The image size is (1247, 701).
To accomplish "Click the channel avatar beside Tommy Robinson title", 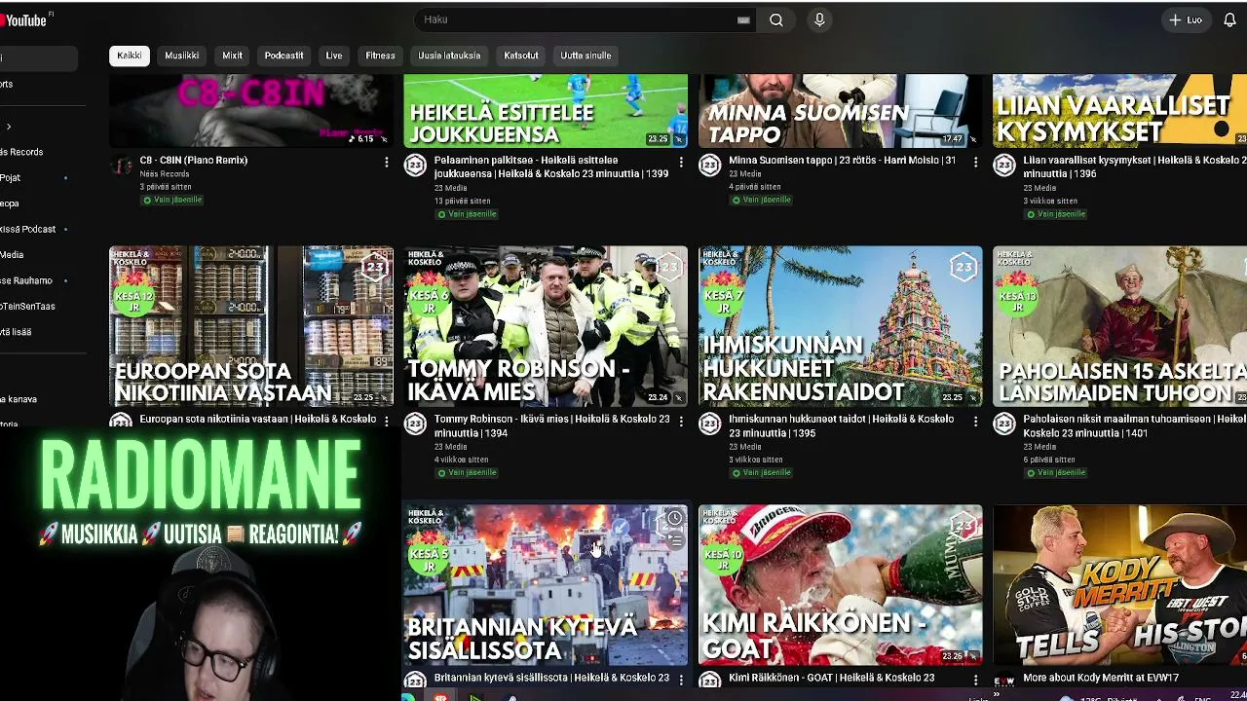I will [415, 424].
